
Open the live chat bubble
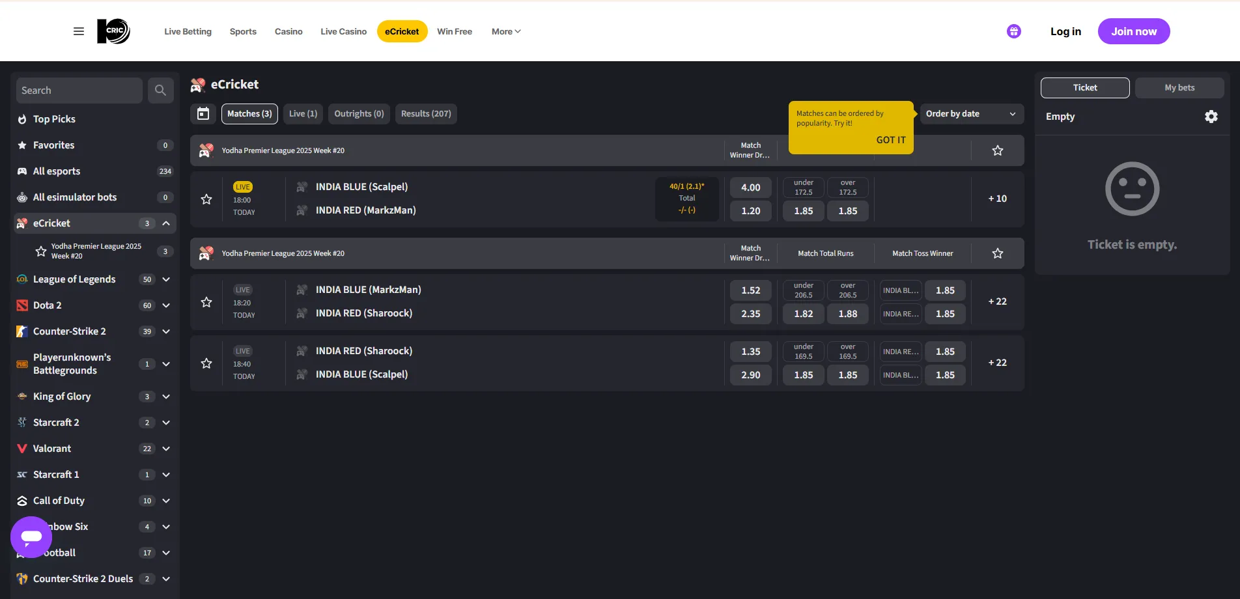click(x=31, y=537)
